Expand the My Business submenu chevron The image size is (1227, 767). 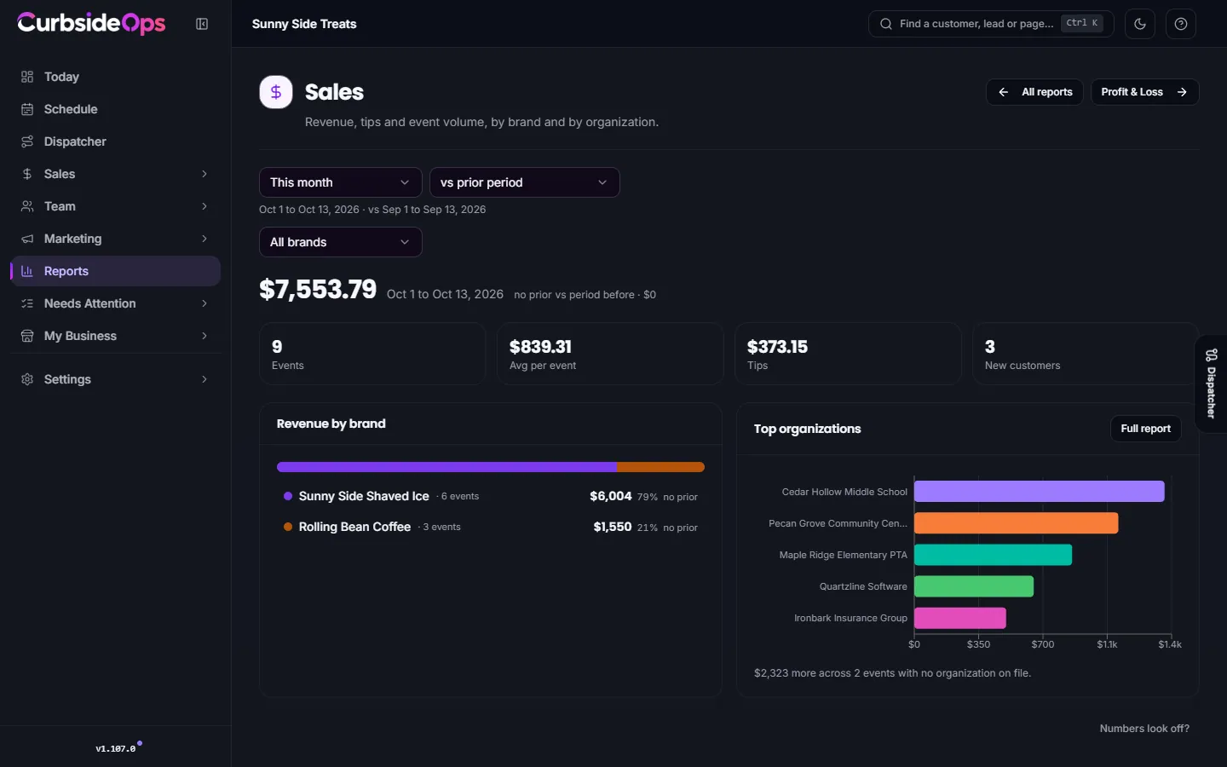click(x=204, y=336)
